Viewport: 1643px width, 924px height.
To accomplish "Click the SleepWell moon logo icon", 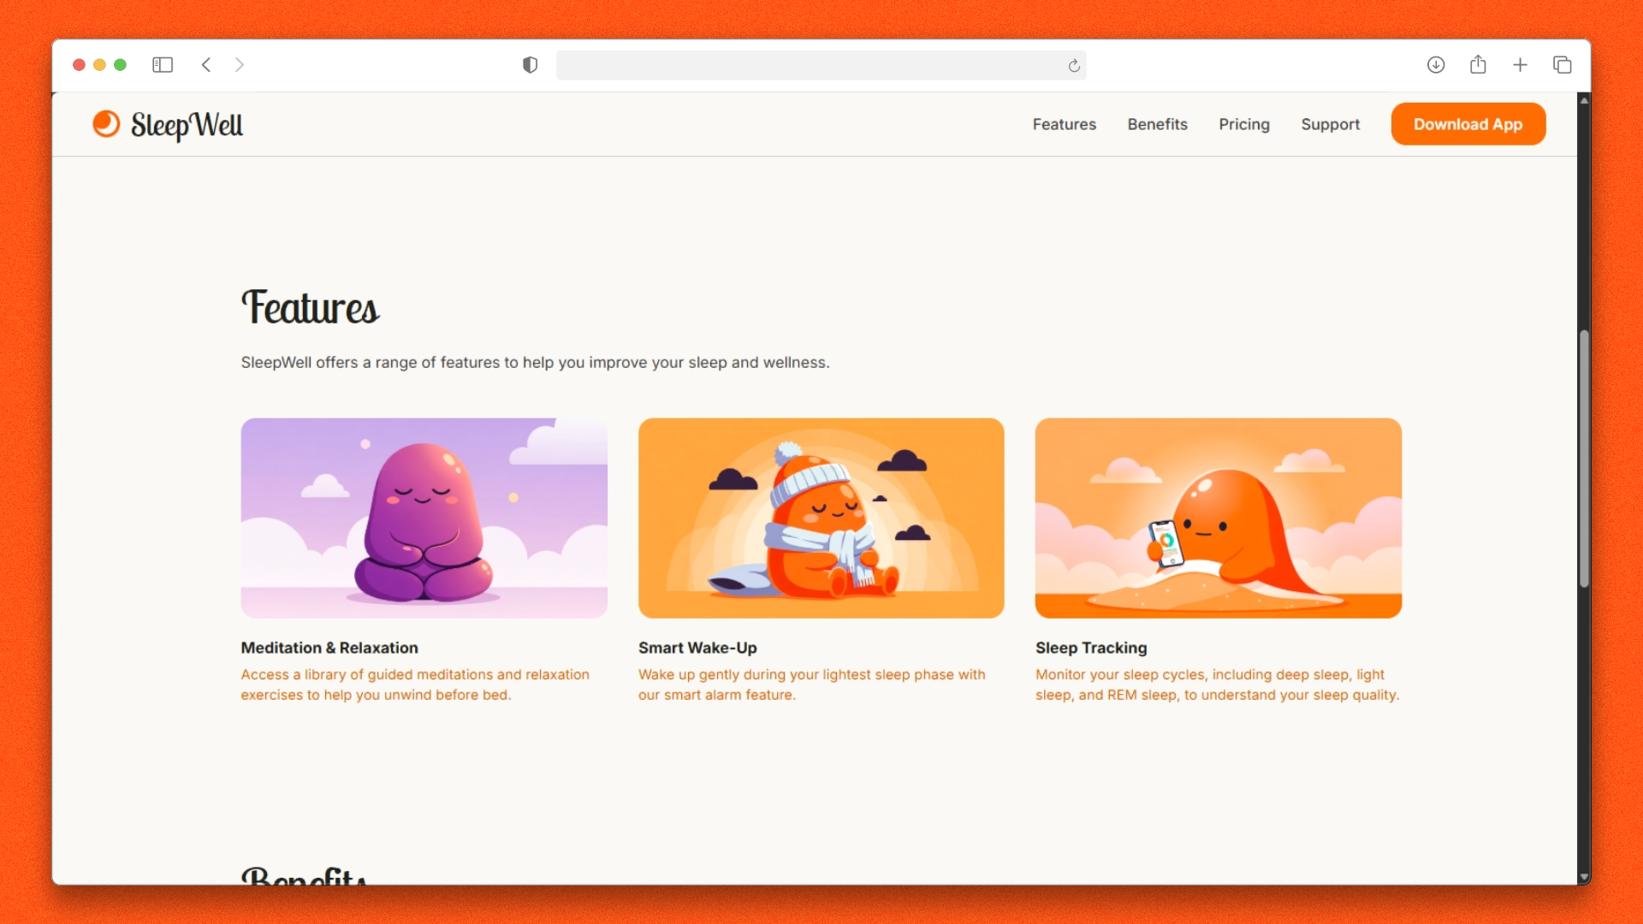I will tap(106, 124).
